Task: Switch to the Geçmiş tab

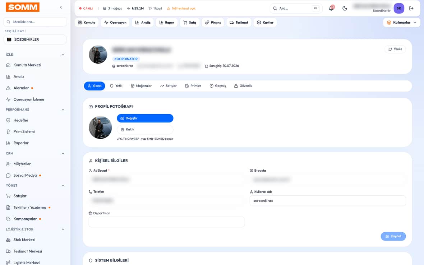Action: click(x=218, y=86)
